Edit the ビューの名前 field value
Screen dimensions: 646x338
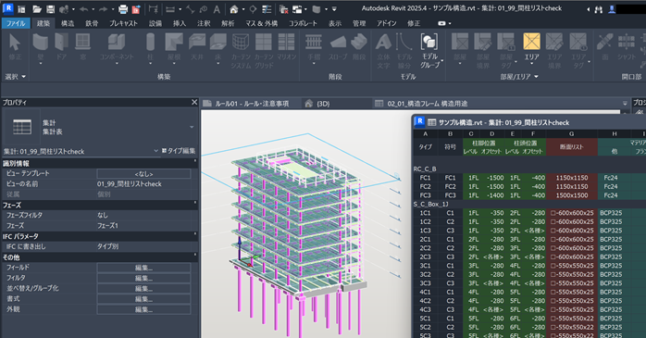click(143, 184)
